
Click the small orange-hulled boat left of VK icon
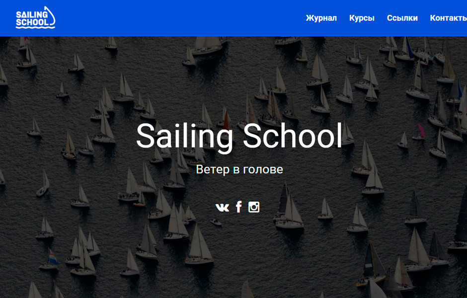140,200
